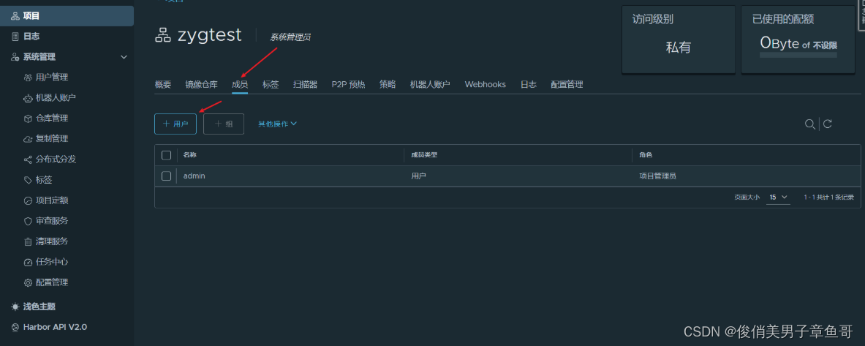Click the + 组 add group button

(x=224, y=124)
